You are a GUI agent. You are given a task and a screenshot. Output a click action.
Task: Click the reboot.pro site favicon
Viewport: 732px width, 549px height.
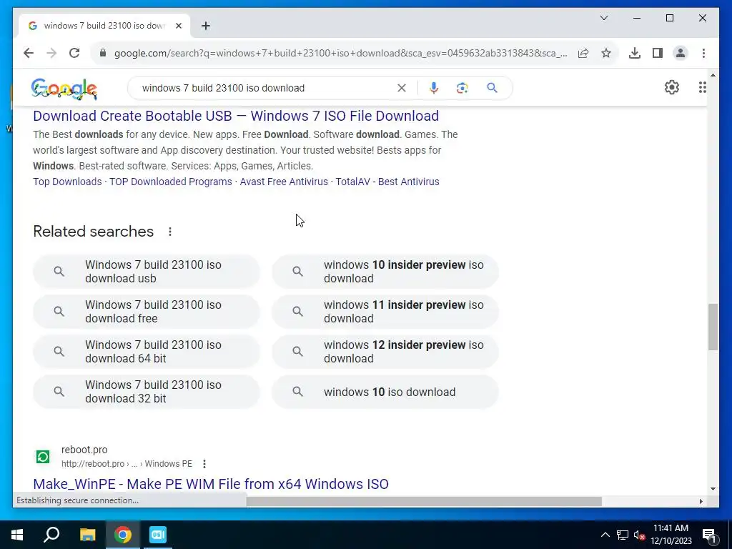(x=43, y=457)
